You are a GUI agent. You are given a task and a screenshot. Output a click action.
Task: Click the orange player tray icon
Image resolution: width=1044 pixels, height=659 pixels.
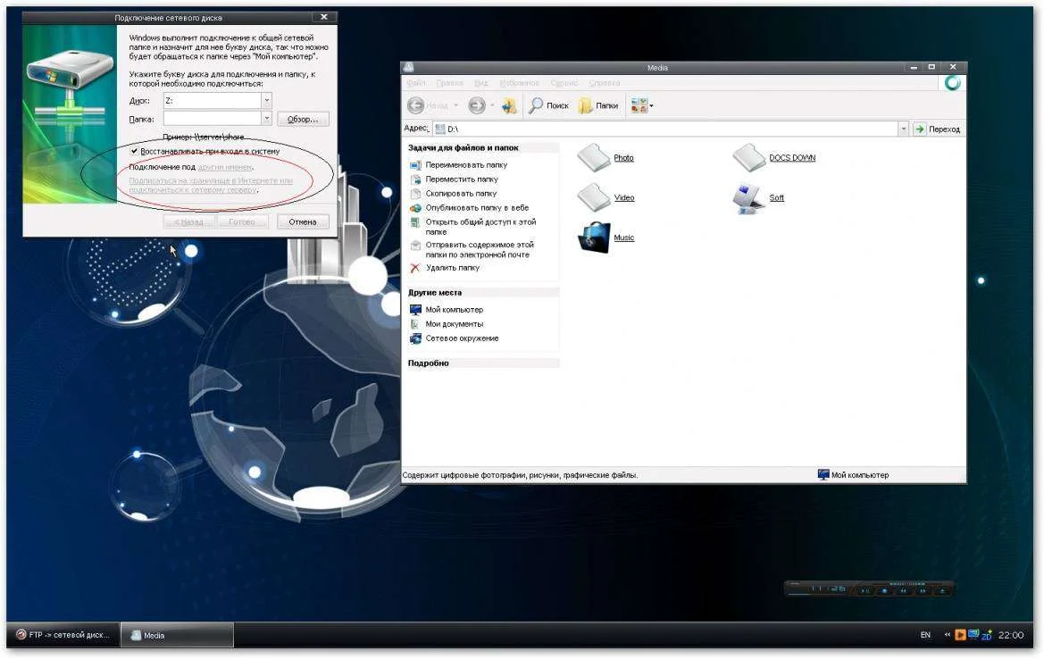[x=960, y=635]
